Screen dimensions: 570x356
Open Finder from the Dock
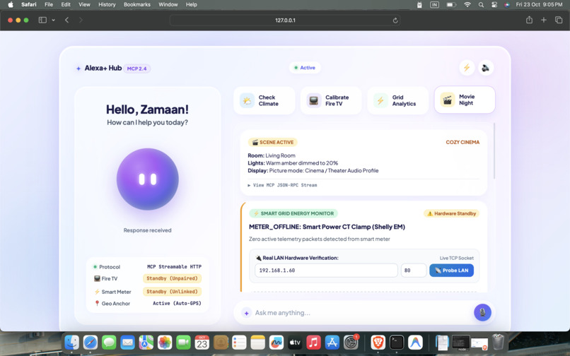point(72,342)
